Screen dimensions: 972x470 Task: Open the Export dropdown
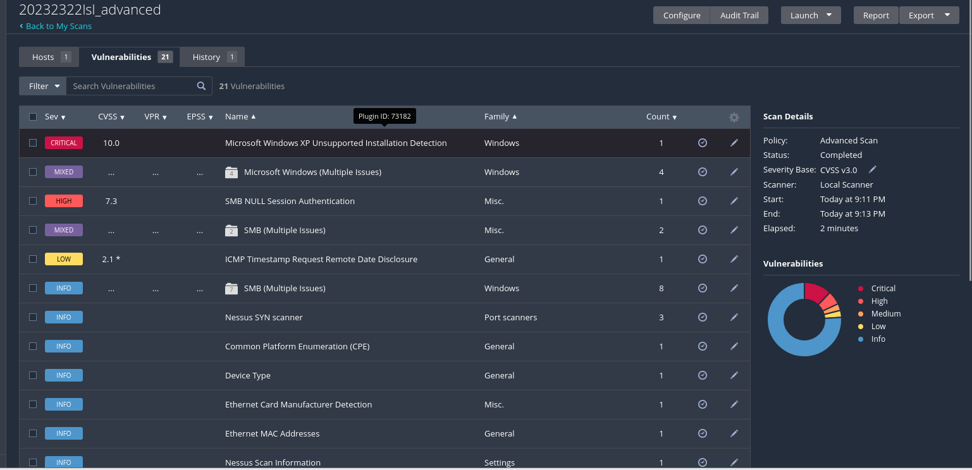(x=928, y=15)
